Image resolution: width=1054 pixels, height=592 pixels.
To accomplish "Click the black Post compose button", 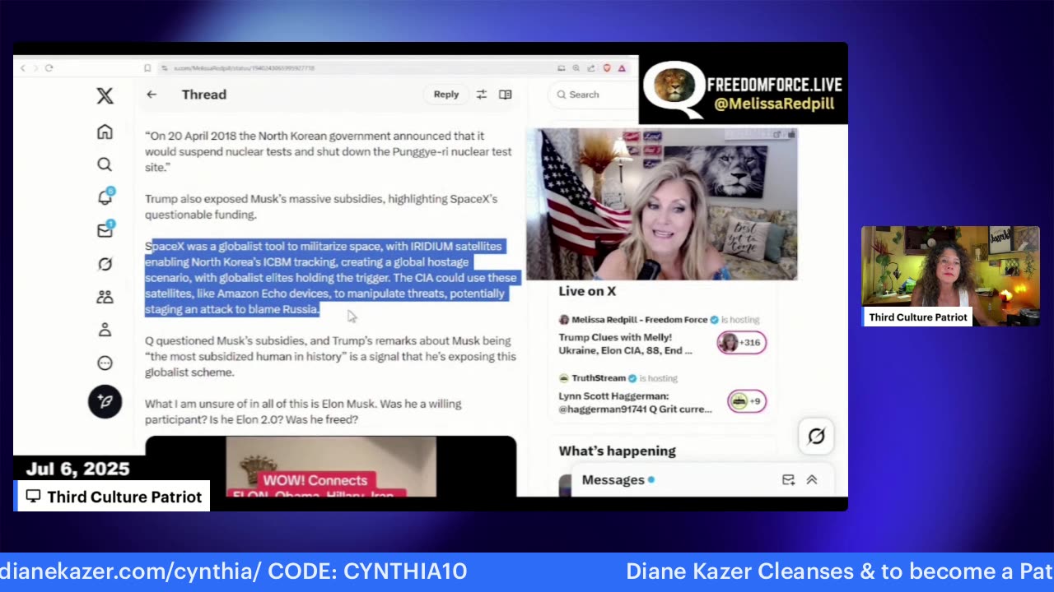I will tap(105, 401).
